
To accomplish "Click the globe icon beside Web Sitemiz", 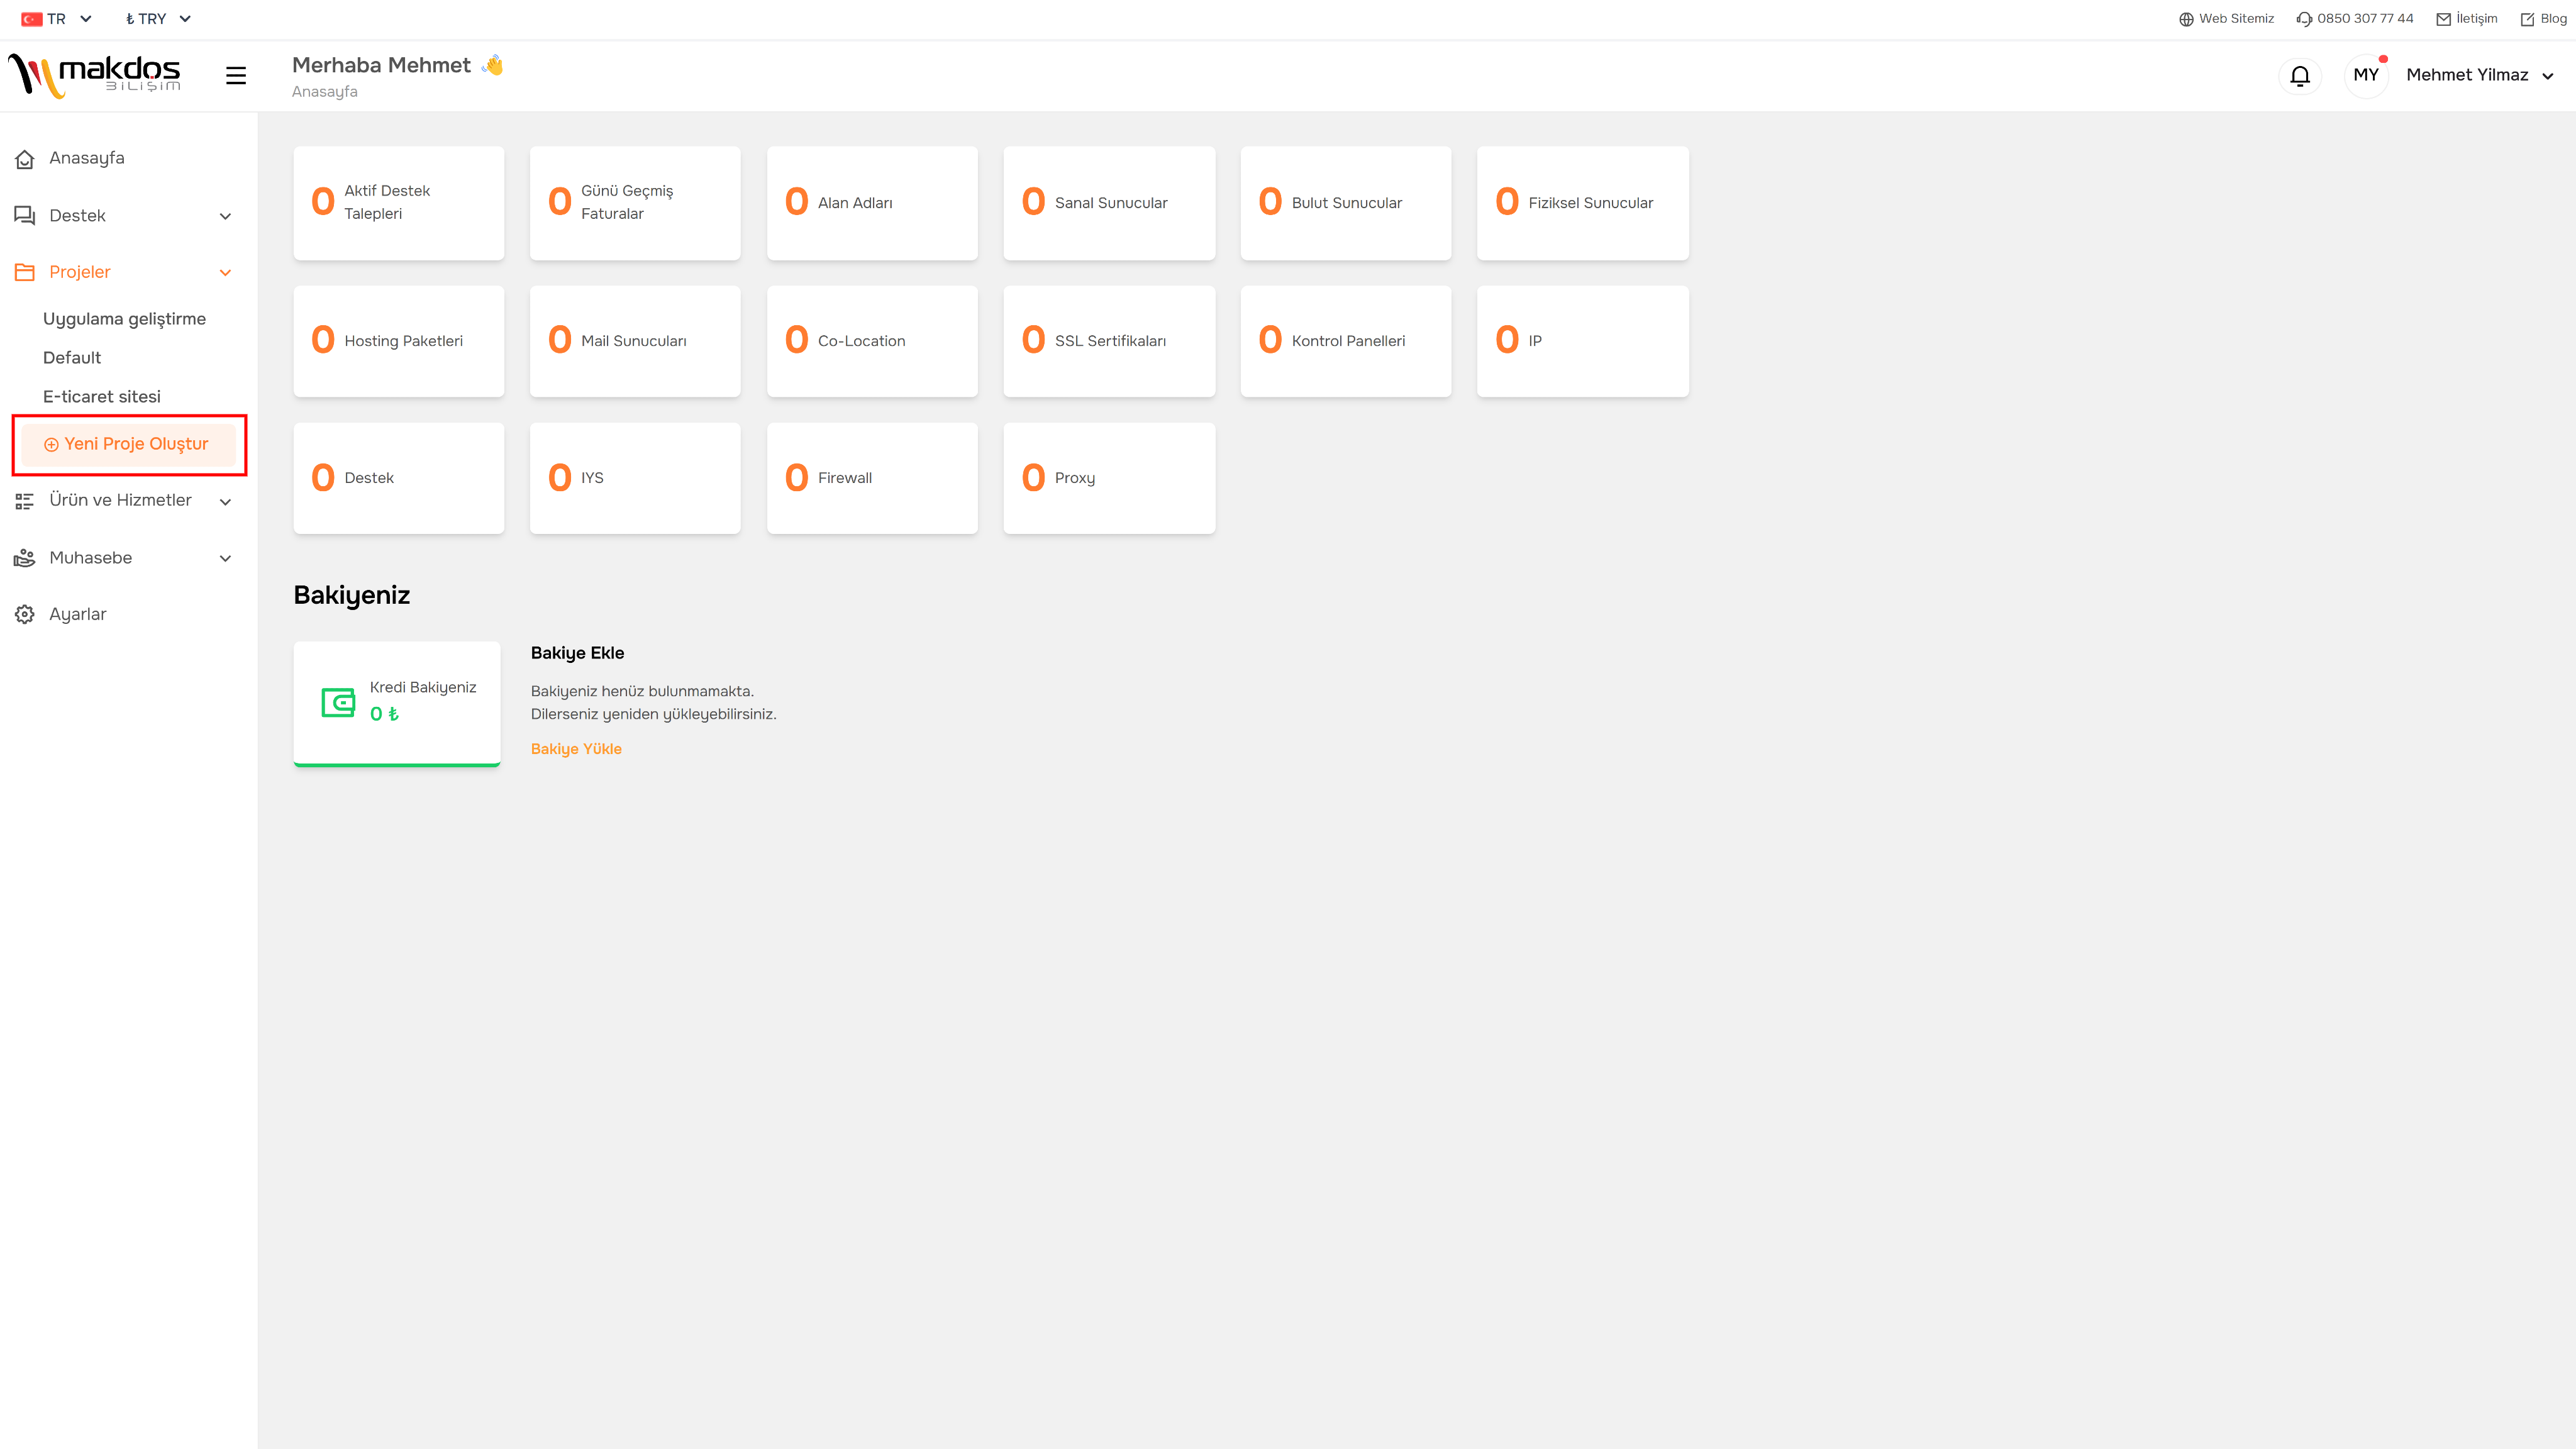I will click(2186, 19).
